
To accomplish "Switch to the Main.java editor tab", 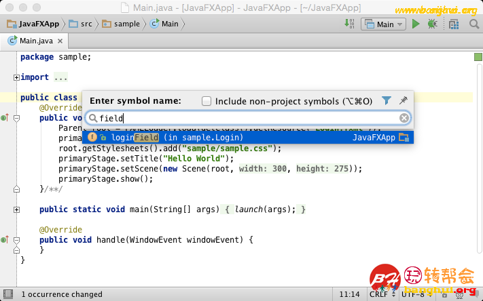I will coord(35,41).
